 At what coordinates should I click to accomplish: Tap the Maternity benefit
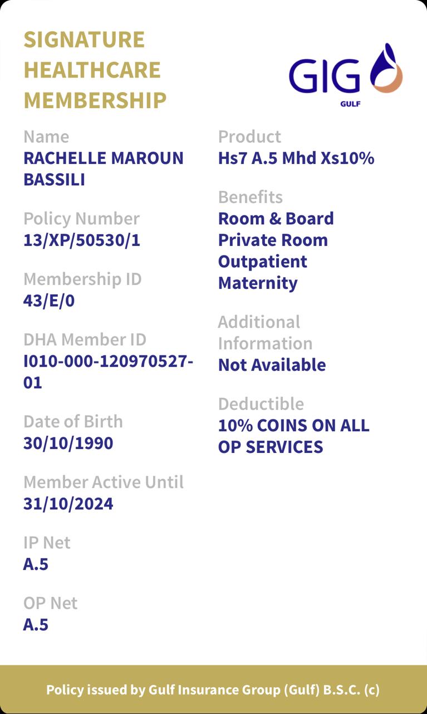tap(258, 283)
